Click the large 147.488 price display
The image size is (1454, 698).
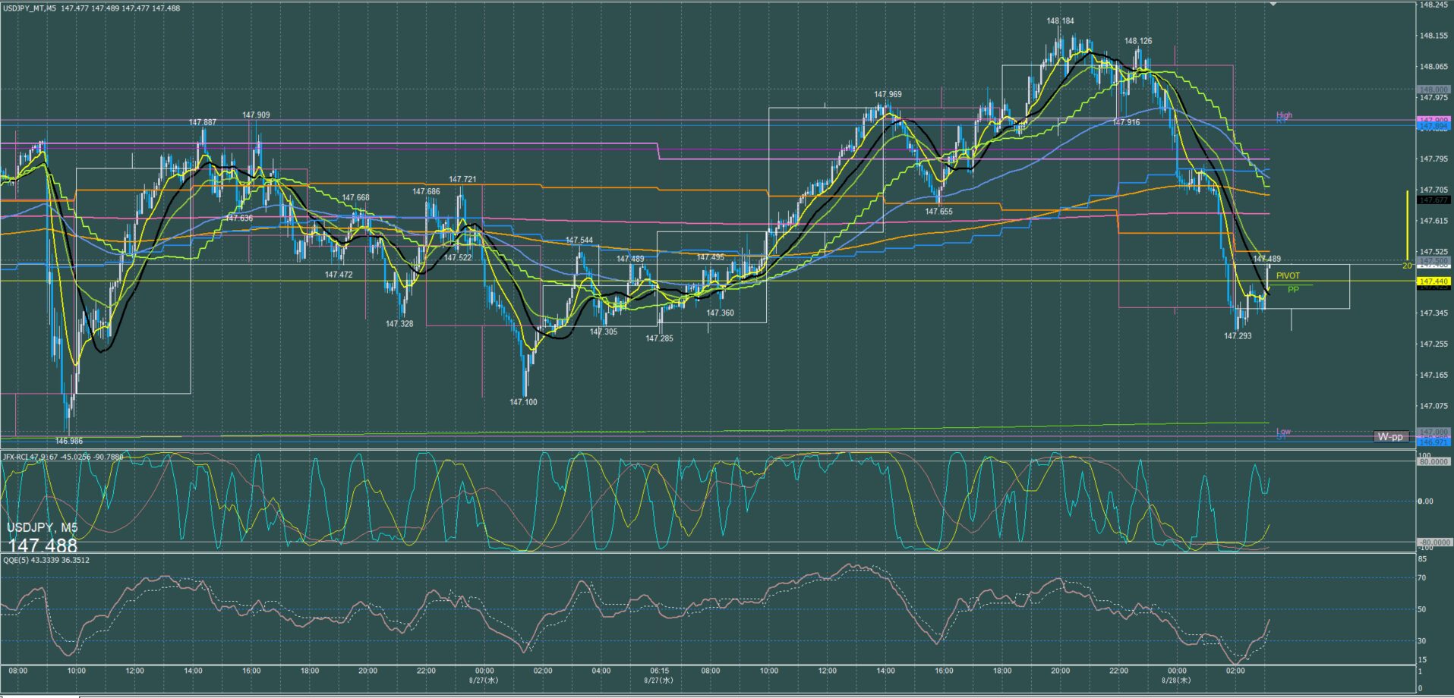point(43,546)
